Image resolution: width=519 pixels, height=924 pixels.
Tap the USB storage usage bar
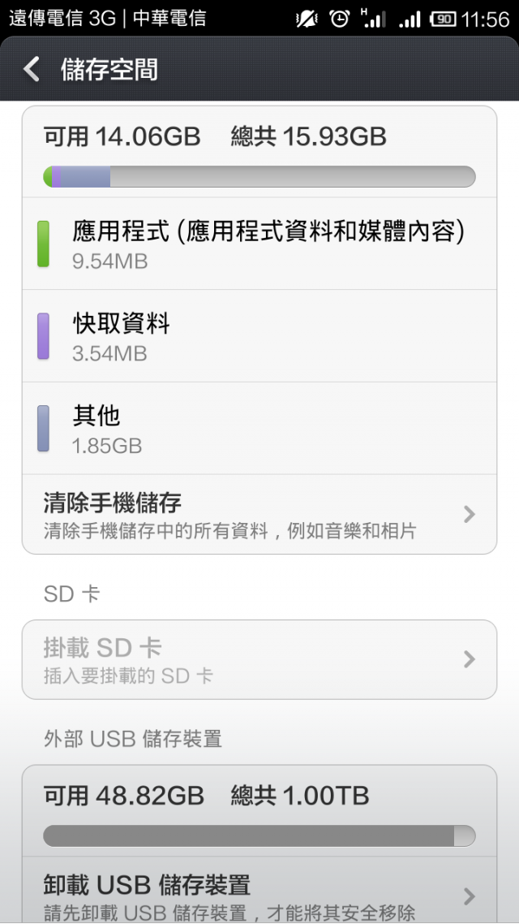(259, 835)
